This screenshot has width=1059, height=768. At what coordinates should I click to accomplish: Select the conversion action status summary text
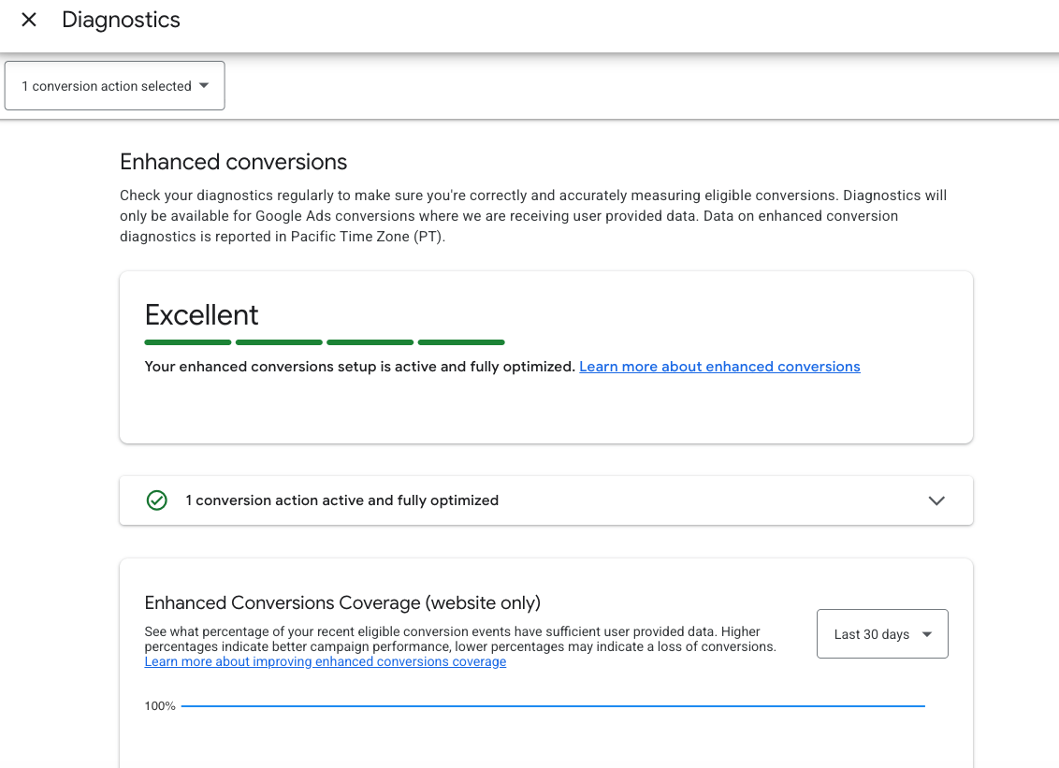(342, 500)
